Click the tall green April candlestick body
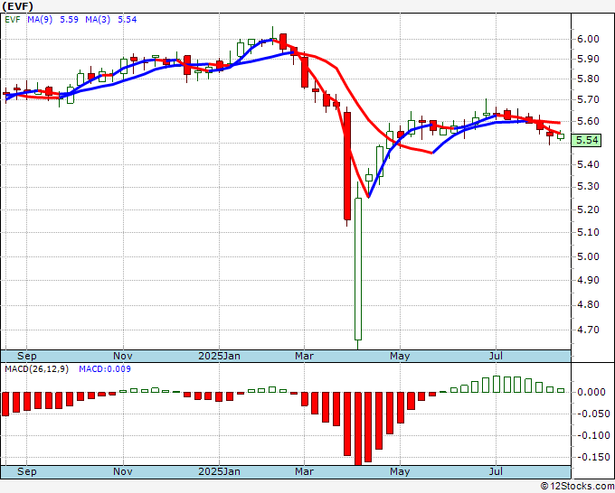615x493 pixels. click(358, 269)
